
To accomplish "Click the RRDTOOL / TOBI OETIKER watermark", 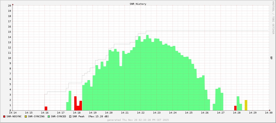I will pyautogui.click(x=273, y=17).
